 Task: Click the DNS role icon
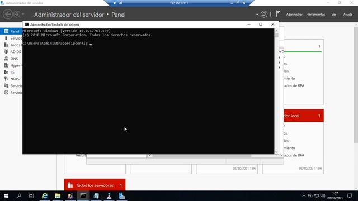tap(6, 59)
